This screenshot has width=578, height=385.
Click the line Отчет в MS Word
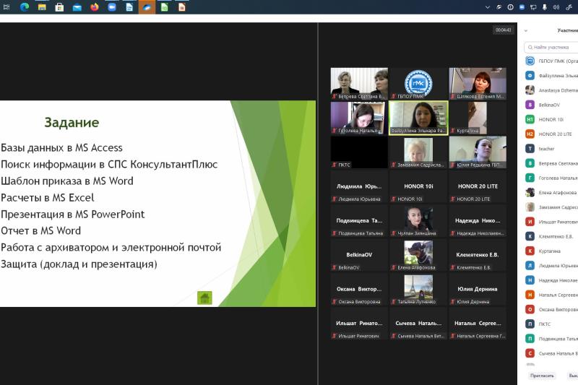click(40, 230)
